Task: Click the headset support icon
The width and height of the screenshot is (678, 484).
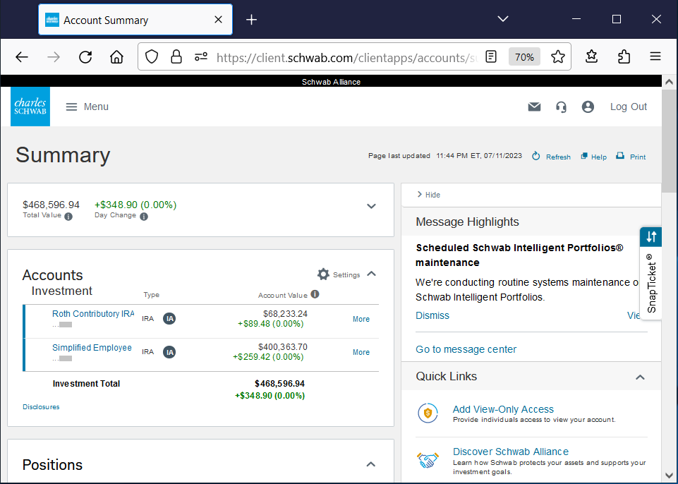Action: pyautogui.click(x=562, y=107)
